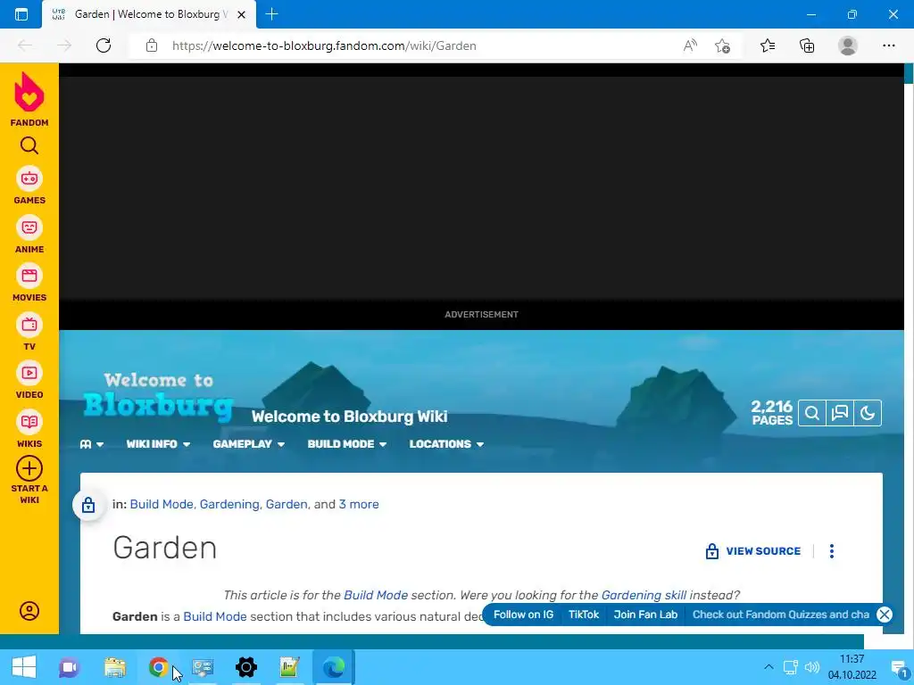Open the clock and date flyout

pyautogui.click(x=852, y=667)
